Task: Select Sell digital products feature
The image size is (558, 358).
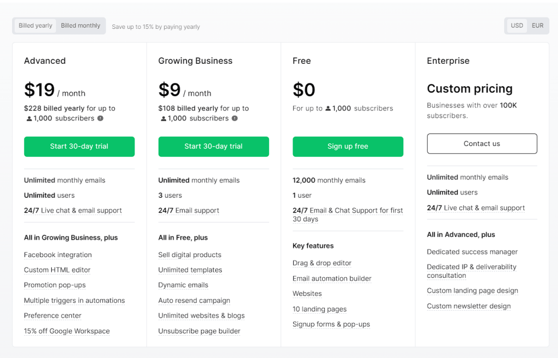Action: click(x=190, y=254)
